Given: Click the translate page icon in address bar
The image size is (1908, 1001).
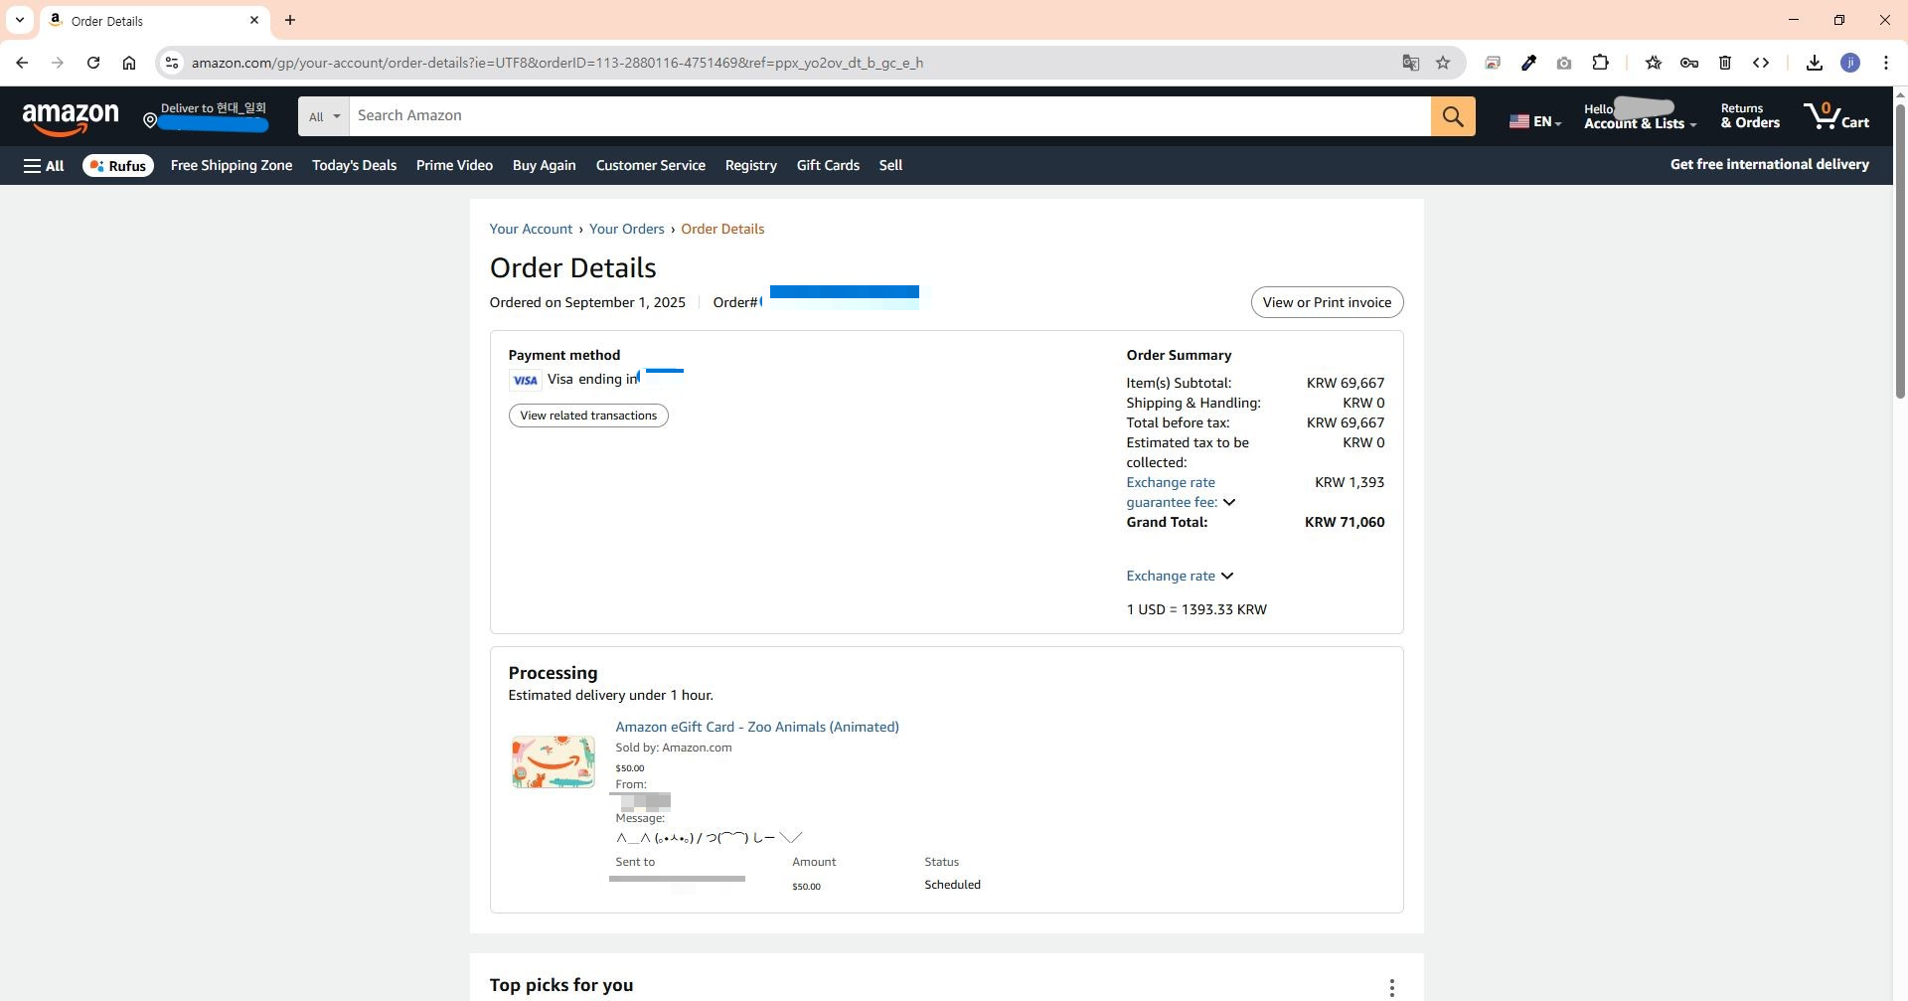Looking at the screenshot, I should pos(1410,63).
